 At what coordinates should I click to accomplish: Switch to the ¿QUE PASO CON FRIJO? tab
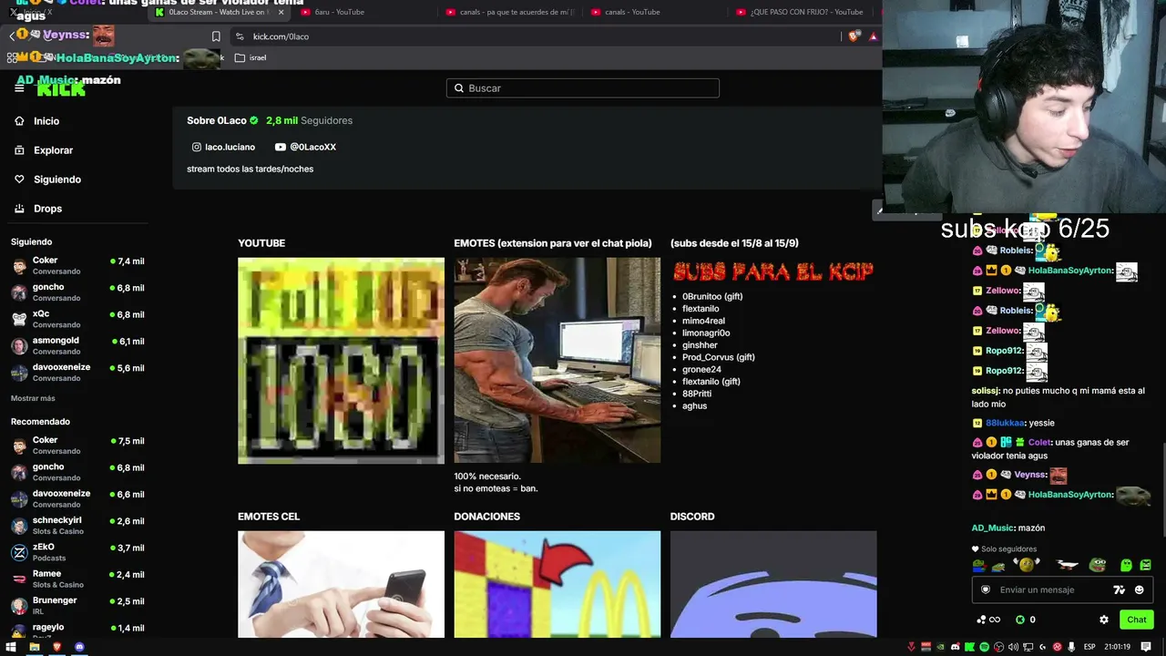[x=802, y=12]
